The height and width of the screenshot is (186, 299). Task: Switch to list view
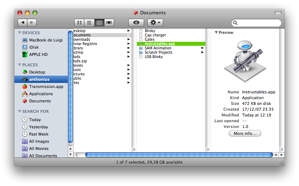coord(89,23)
